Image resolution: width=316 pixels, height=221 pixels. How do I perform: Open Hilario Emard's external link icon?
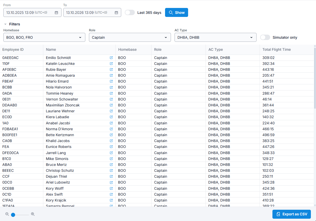111,81
